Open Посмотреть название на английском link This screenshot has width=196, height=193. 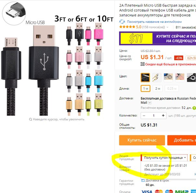(x=154, y=22)
